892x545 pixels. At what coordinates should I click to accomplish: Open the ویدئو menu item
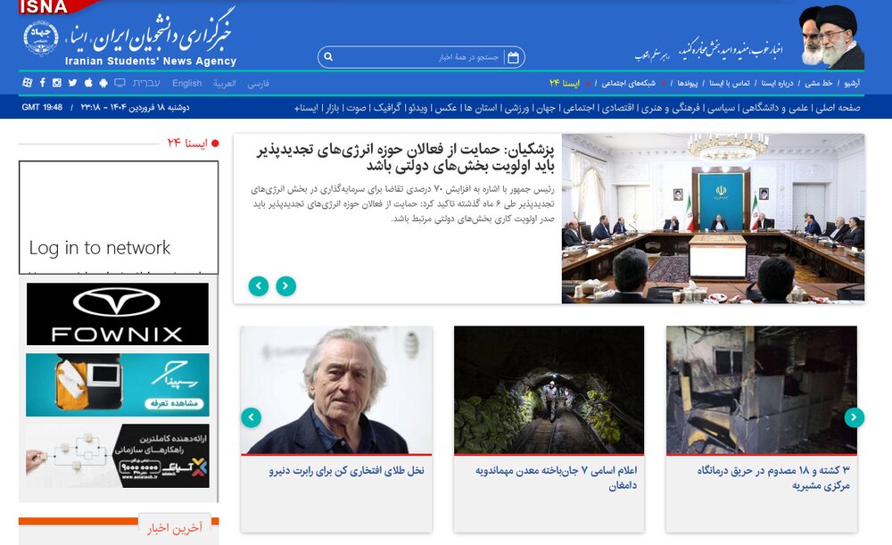pos(417,108)
